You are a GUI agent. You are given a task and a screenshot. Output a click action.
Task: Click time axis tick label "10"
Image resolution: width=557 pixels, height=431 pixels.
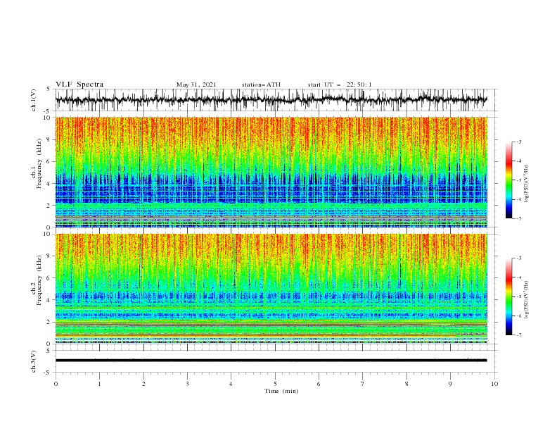point(494,384)
